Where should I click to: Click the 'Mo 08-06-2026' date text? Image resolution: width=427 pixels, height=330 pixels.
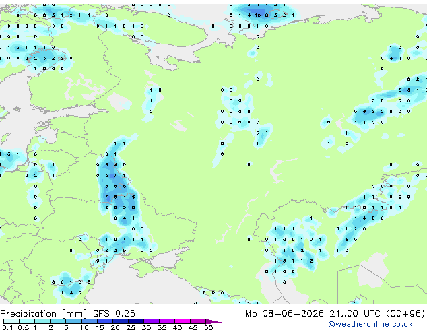coord(284,313)
